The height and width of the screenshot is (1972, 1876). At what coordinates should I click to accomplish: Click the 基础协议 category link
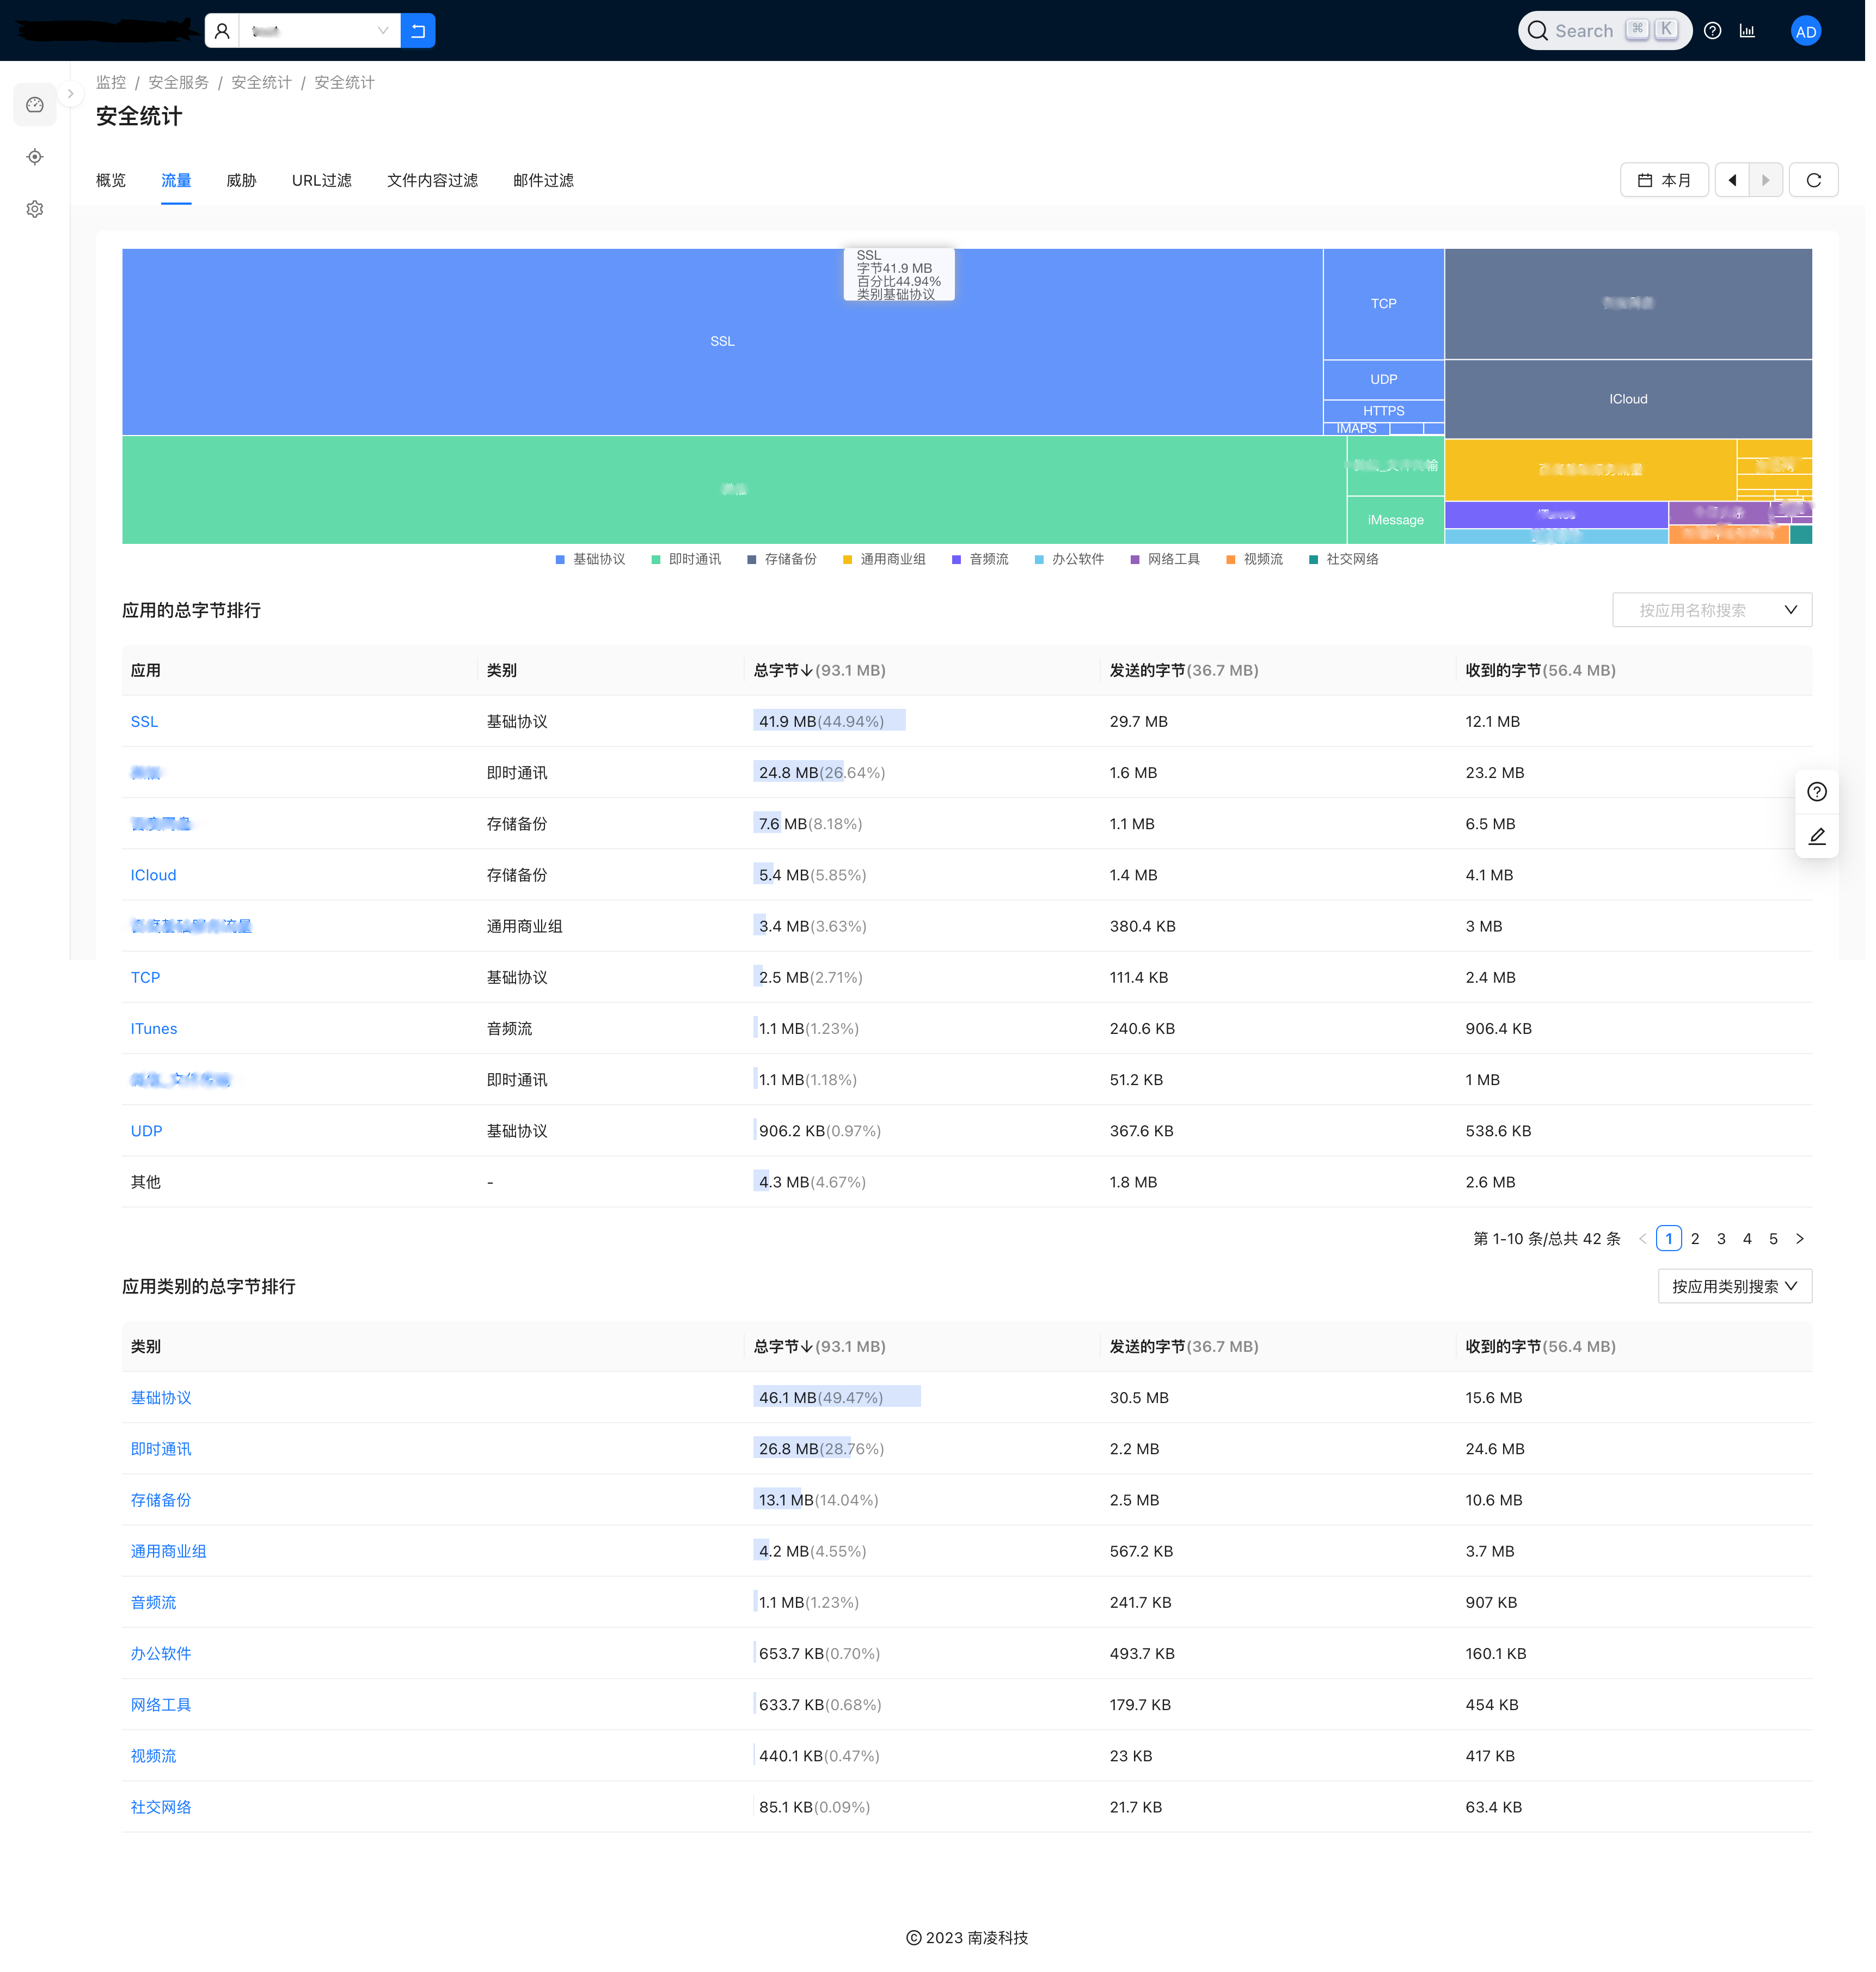[x=158, y=1397]
